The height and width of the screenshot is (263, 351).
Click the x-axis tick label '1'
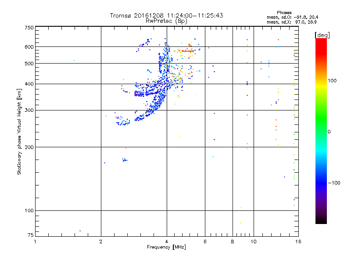(x=35, y=242)
